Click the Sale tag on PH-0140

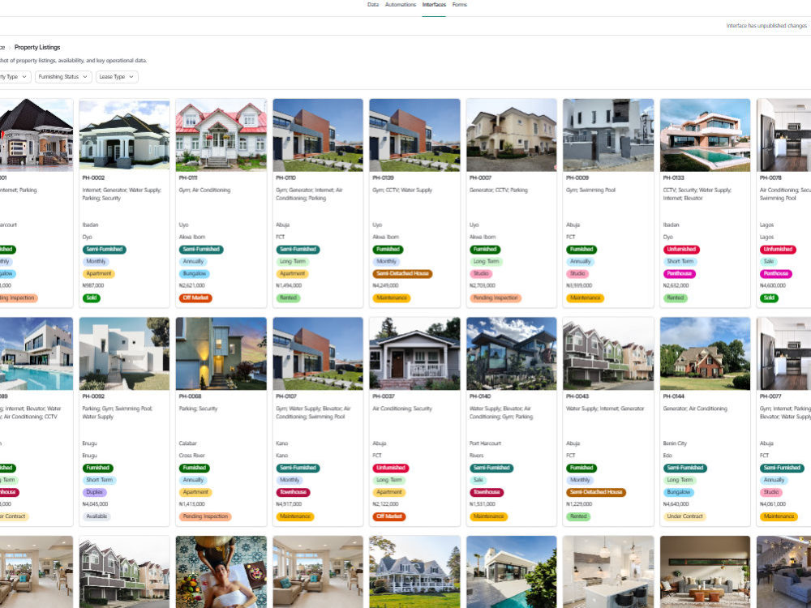pos(478,480)
